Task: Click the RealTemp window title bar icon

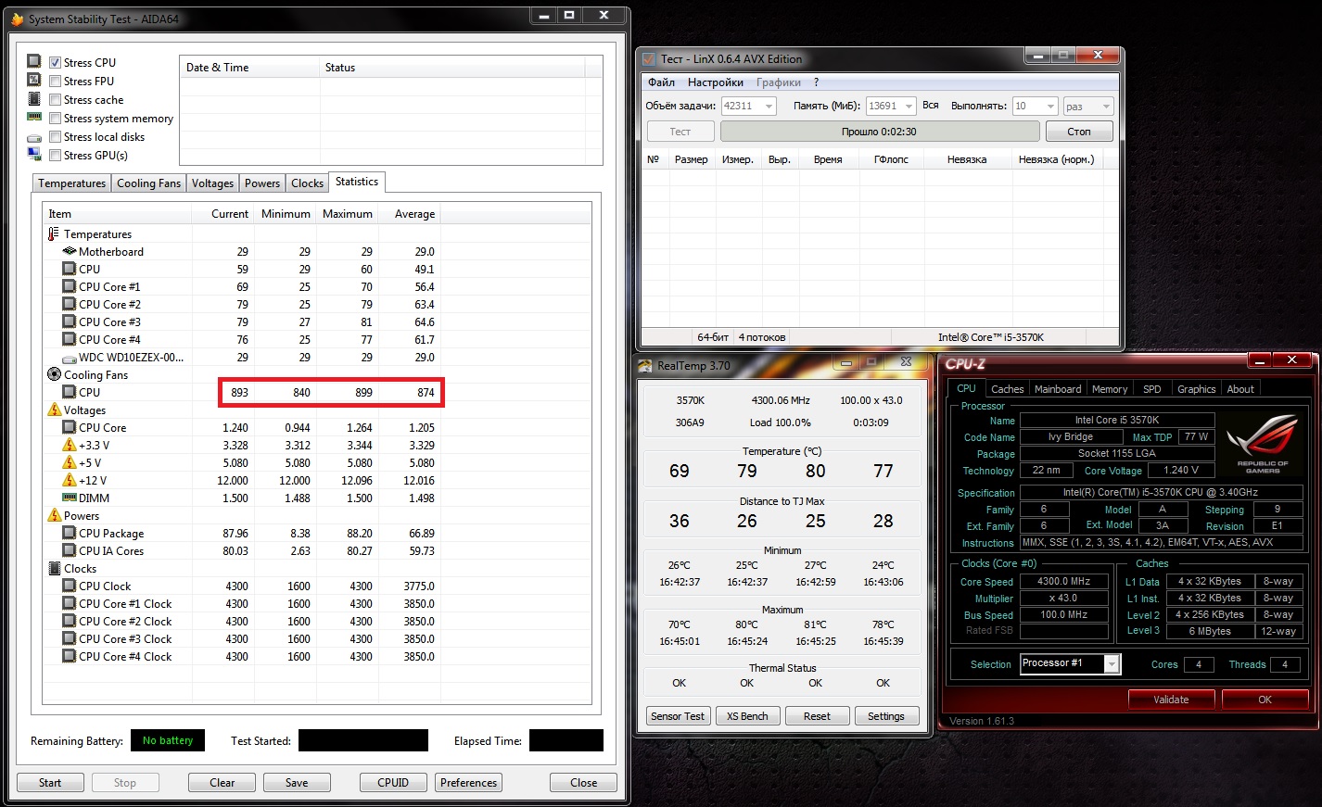Action: pyautogui.click(x=645, y=366)
